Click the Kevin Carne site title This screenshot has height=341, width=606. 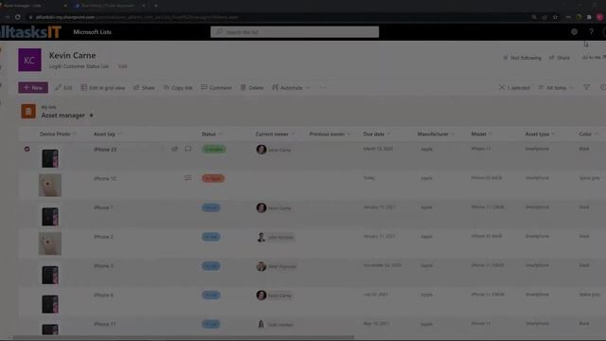tap(72, 56)
